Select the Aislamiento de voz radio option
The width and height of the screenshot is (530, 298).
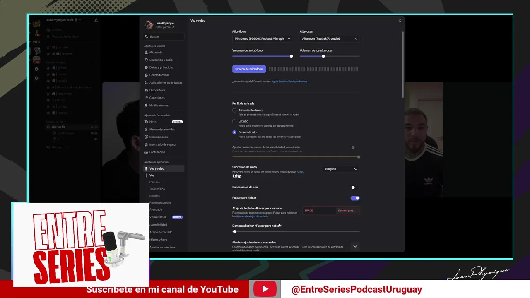point(234,111)
